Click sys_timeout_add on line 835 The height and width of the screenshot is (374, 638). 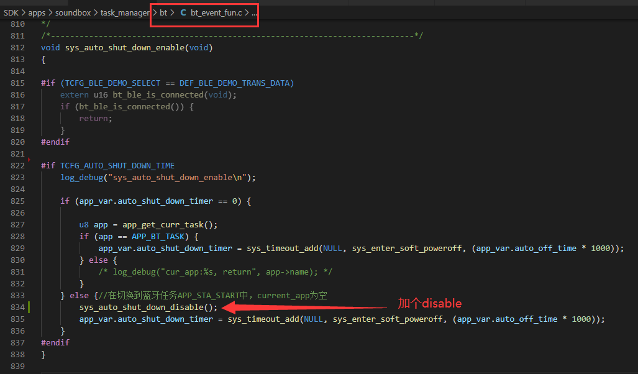[x=263, y=319]
